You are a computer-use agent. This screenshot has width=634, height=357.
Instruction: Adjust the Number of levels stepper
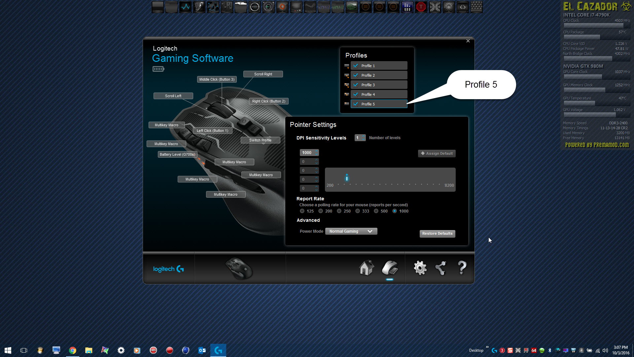tap(364, 138)
